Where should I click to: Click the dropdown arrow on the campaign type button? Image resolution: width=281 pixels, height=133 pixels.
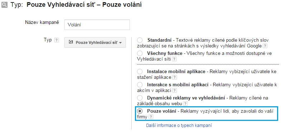coord(121,43)
